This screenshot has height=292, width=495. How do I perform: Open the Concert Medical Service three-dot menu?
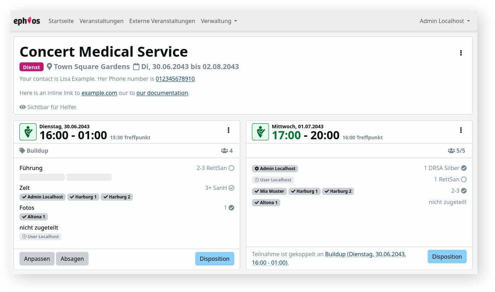pos(461,53)
